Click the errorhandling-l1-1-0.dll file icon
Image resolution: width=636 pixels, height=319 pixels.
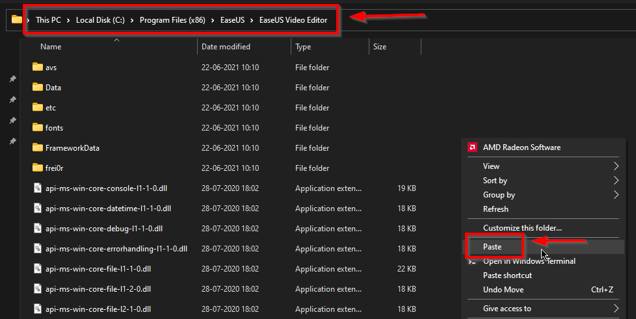pyautogui.click(x=38, y=248)
